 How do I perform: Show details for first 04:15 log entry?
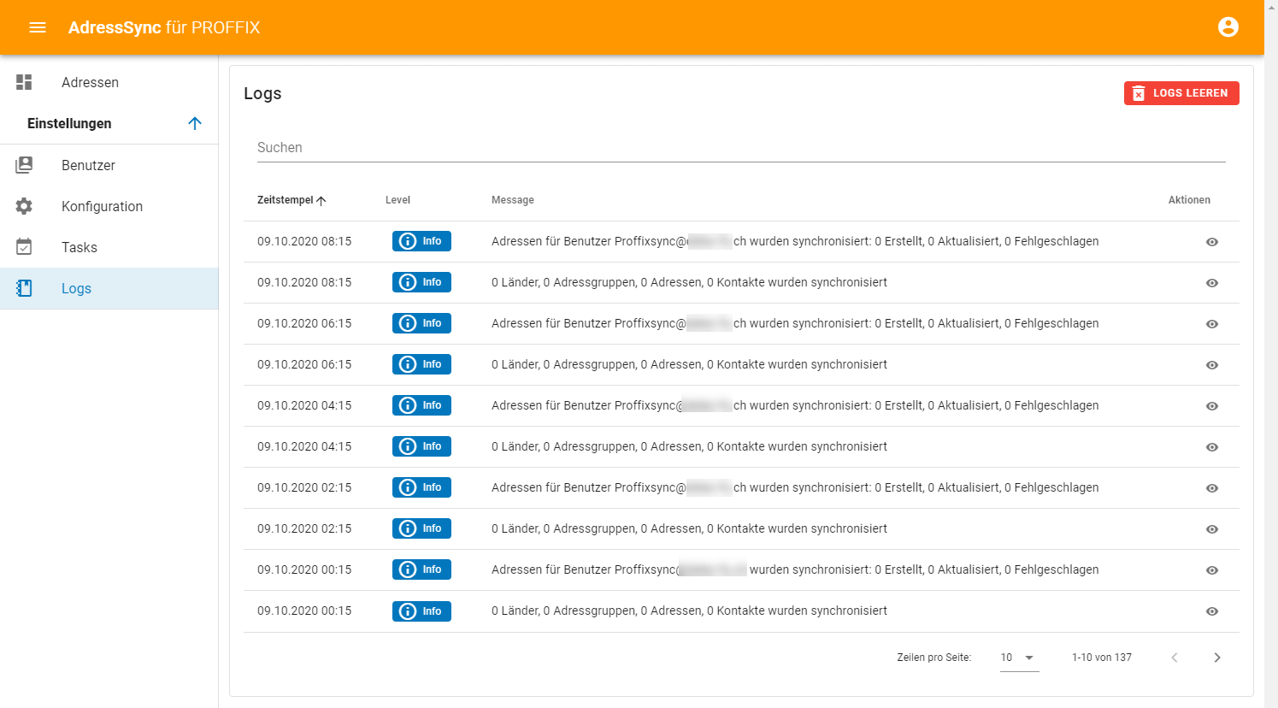click(x=1211, y=406)
